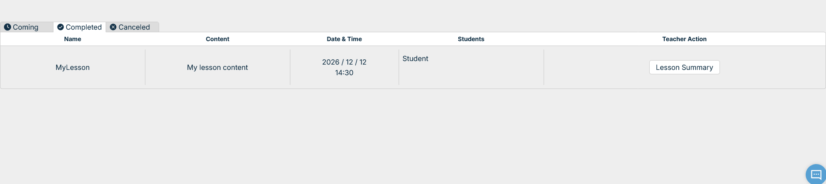Click the clock icon on Coming tab
Viewport: 826px width, 184px height.
click(8, 27)
